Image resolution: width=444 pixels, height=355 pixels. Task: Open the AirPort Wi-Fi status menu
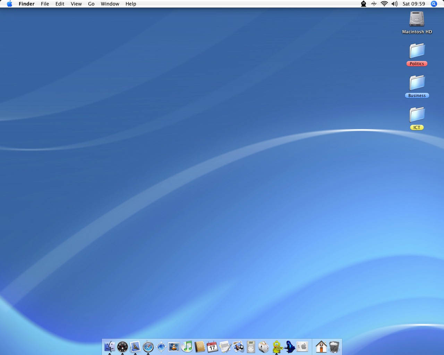point(384,4)
